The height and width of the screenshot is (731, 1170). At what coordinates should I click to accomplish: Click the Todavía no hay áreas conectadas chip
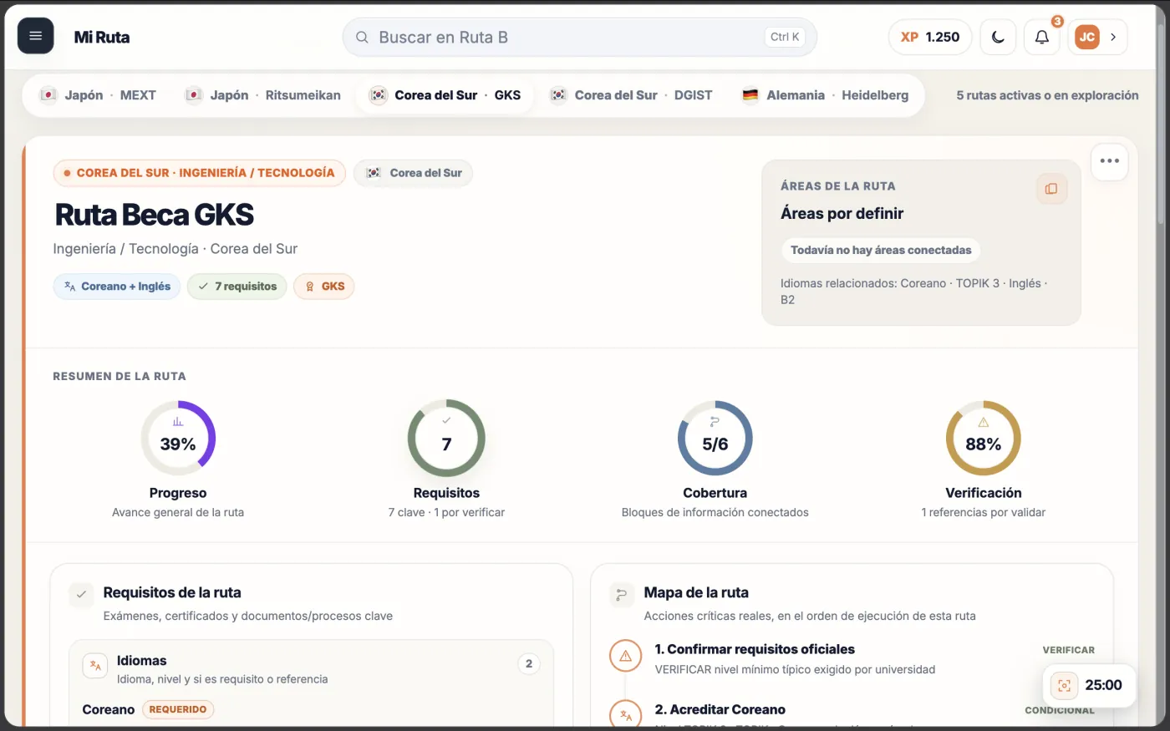tap(881, 250)
